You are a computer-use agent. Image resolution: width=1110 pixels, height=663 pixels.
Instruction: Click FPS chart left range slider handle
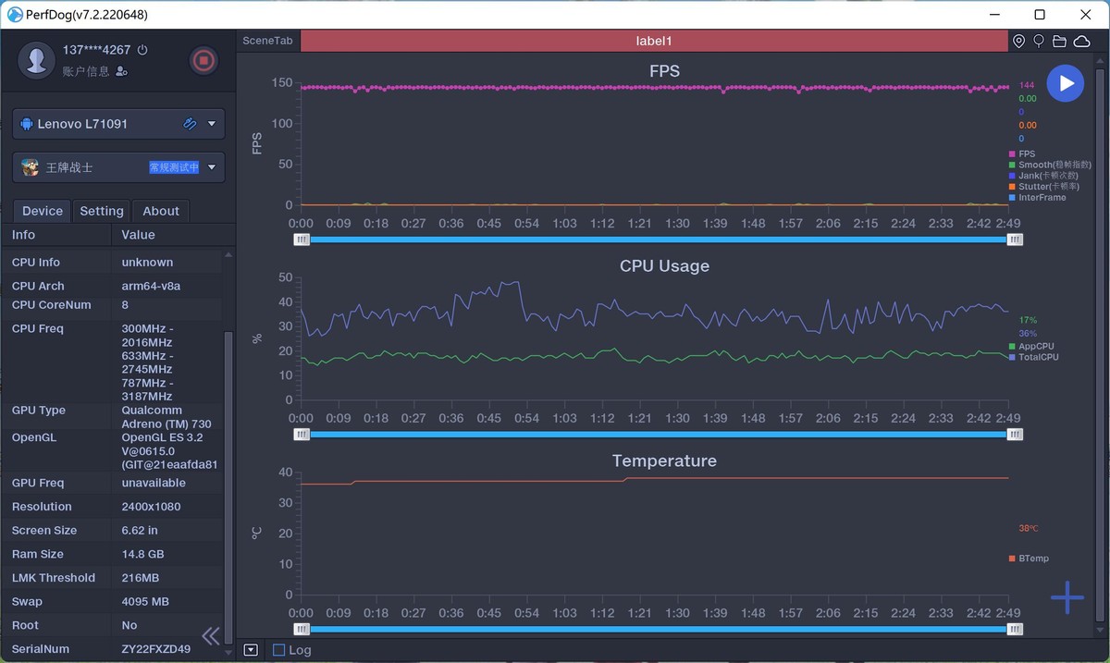302,239
